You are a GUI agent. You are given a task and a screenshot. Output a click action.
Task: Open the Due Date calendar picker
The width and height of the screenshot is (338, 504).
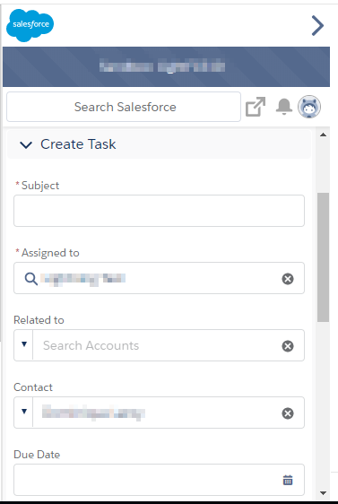pos(288,480)
